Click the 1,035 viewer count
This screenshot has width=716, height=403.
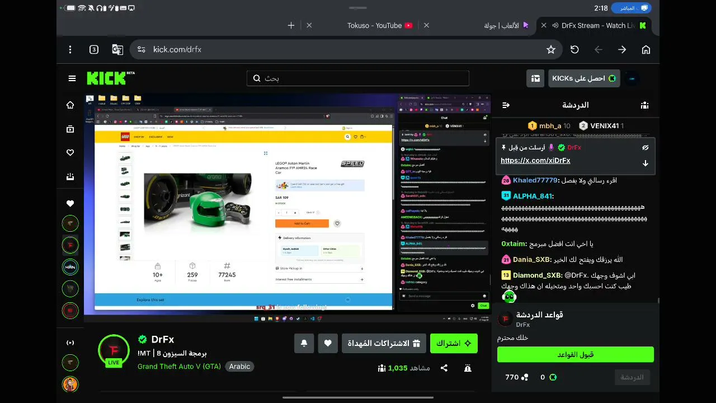point(398,368)
